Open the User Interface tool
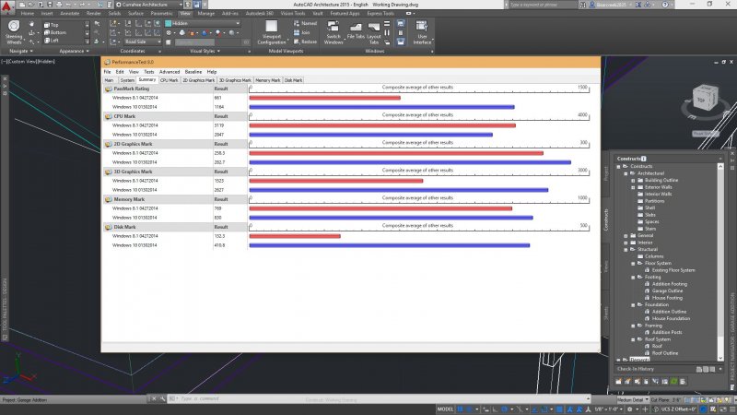Image resolution: width=737 pixels, height=415 pixels. coord(422,32)
